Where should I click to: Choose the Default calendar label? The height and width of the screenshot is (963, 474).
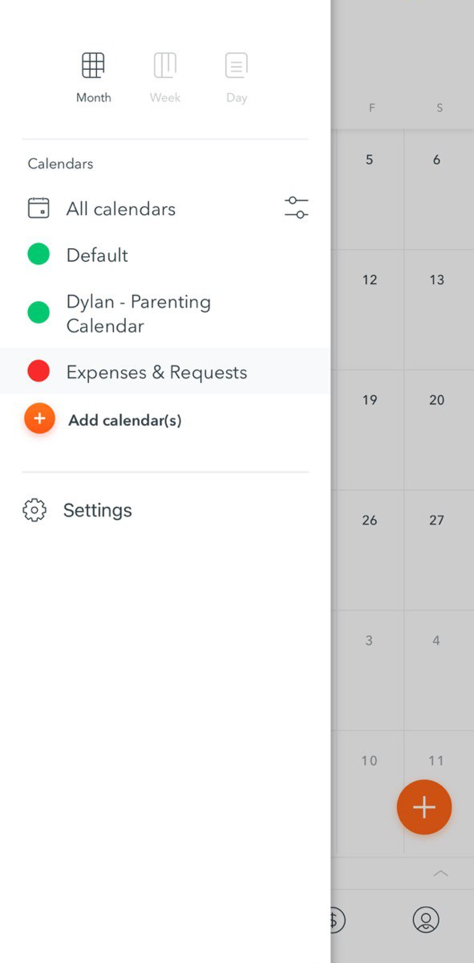[97, 255]
